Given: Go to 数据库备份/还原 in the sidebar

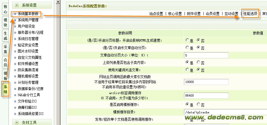Looking at the screenshot, I should click(30, 89).
